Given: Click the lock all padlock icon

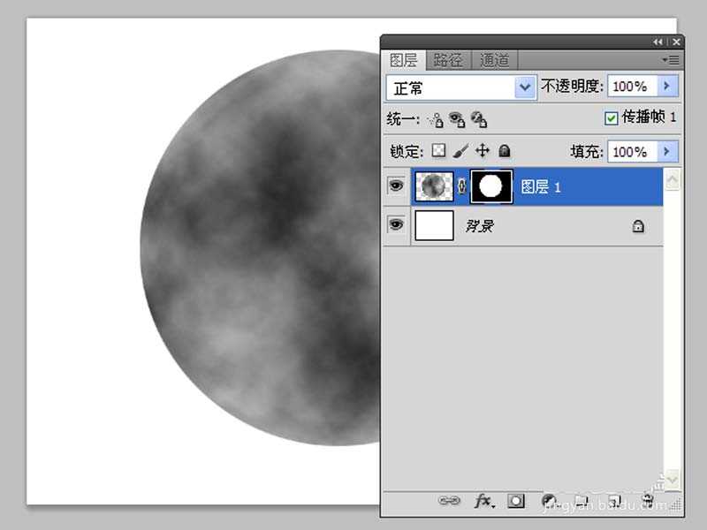Looking at the screenshot, I should (505, 151).
